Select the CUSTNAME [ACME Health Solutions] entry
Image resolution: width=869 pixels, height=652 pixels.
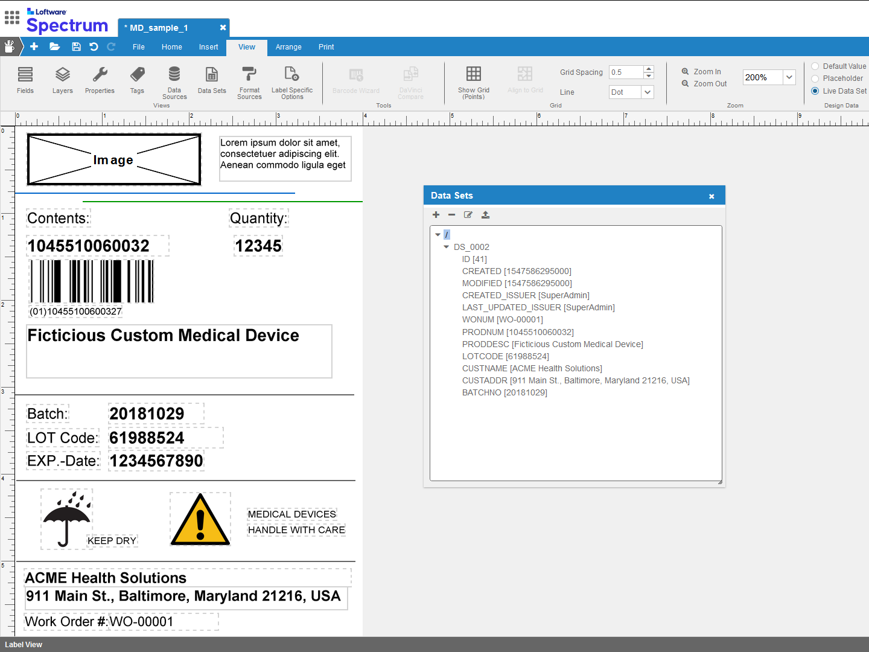click(x=532, y=368)
